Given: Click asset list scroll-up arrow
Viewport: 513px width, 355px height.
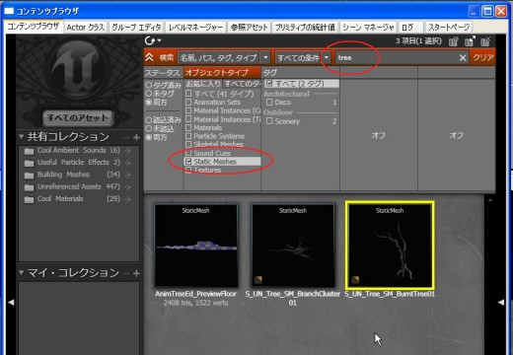Looking at the screenshot, I should pyautogui.click(x=490, y=200).
